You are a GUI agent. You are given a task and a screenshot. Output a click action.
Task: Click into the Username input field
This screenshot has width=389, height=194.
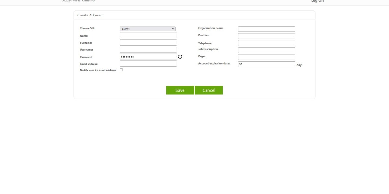click(148, 49)
